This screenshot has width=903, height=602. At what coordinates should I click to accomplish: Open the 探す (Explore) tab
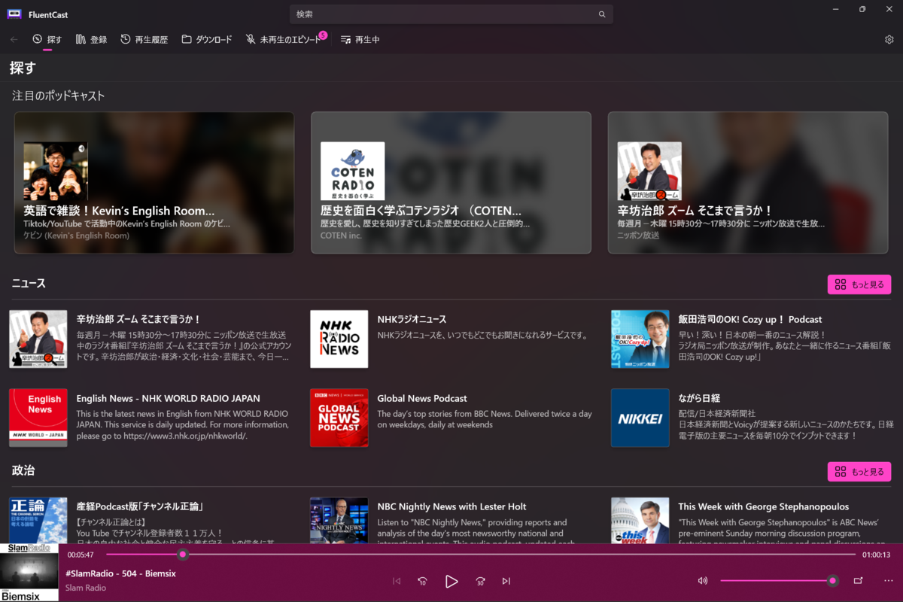(x=47, y=39)
